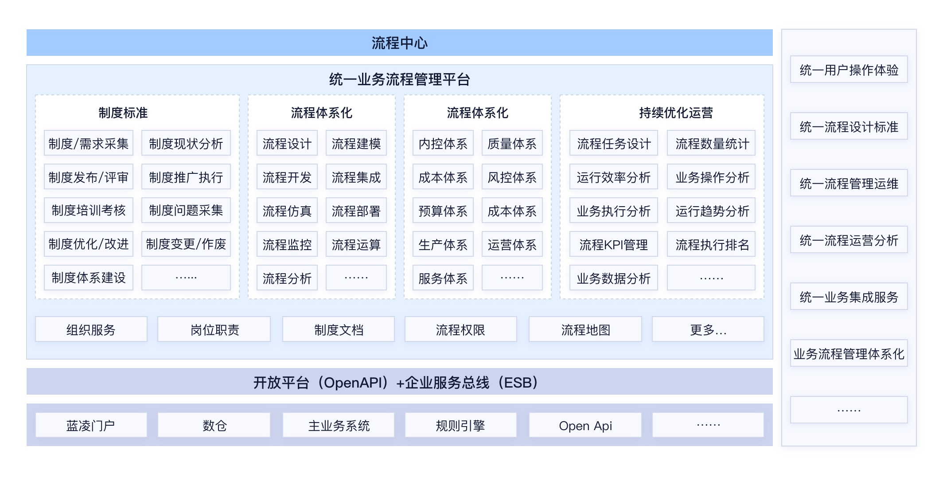The width and height of the screenshot is (943, 486).
Task: Click the 统一用户操作体验 box
Action: (849, 69)
